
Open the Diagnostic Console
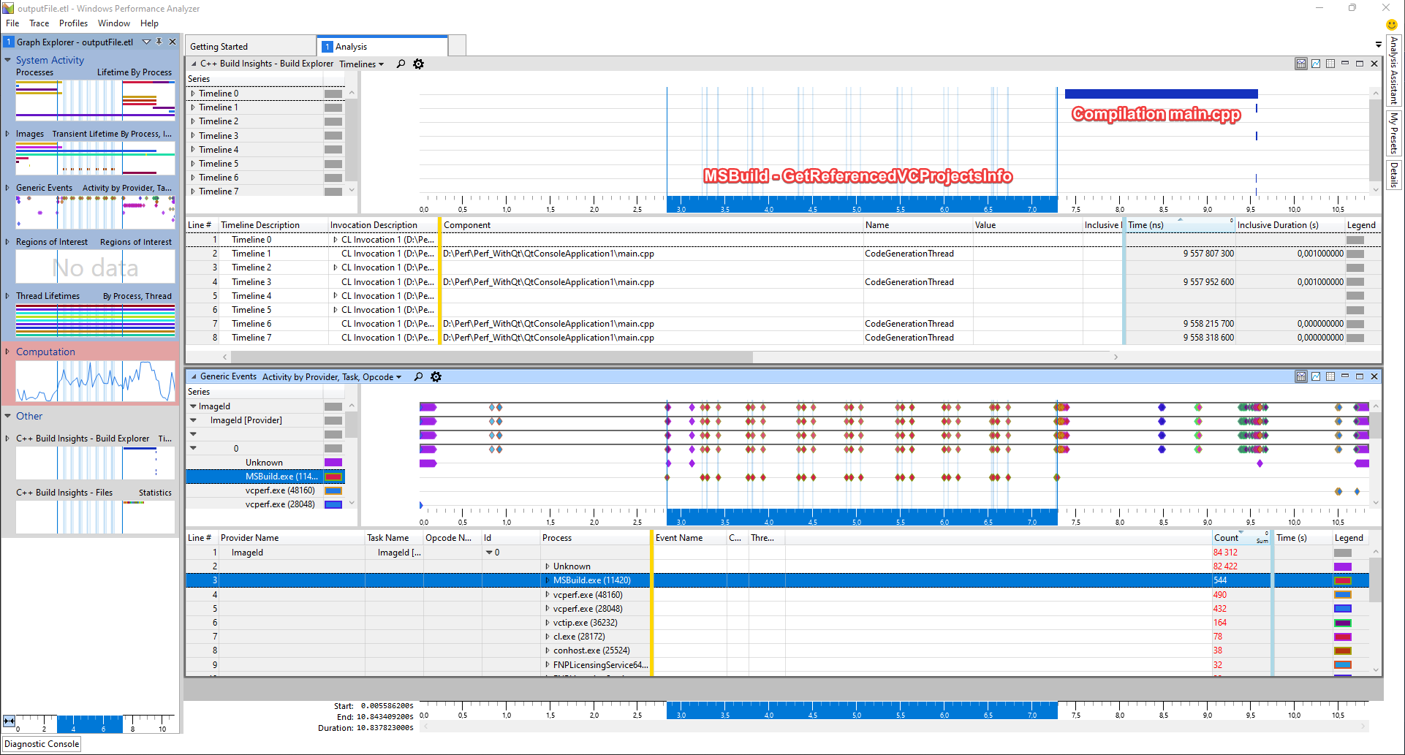pos(42,744)
